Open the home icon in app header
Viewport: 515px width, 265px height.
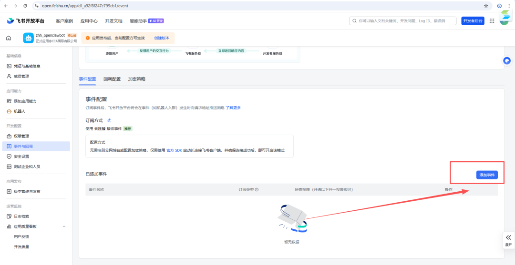9,38
